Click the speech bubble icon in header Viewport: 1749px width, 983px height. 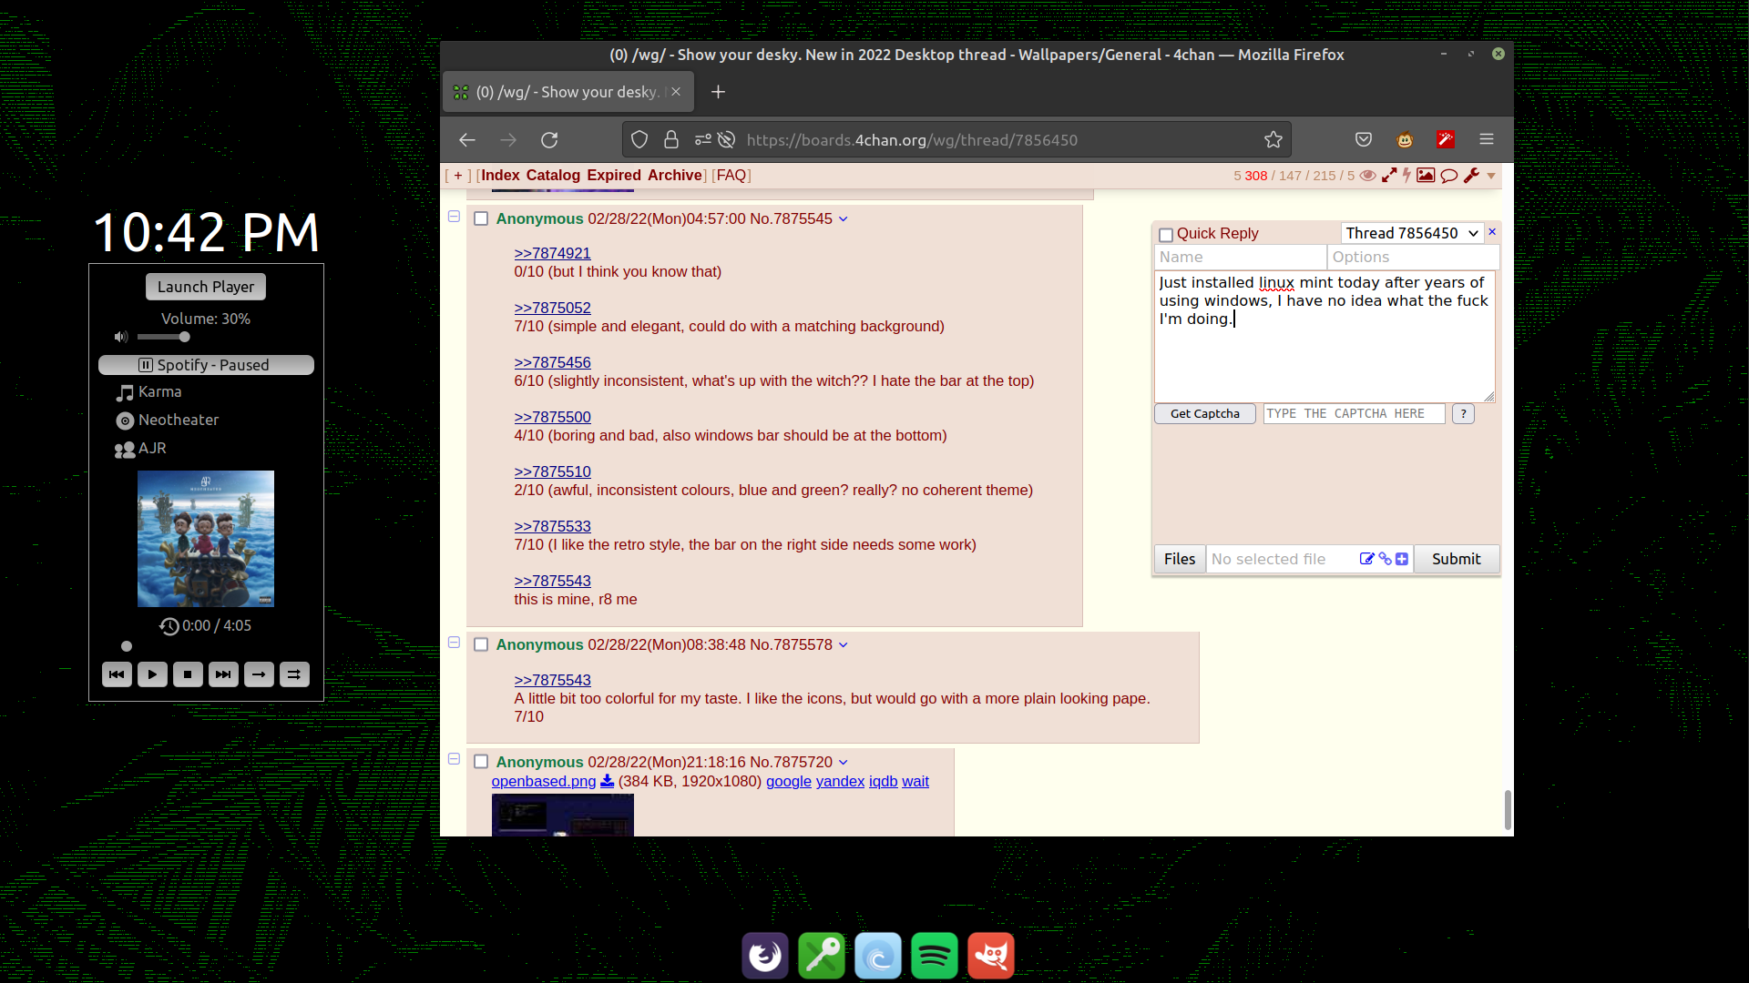click(1448, 176)
